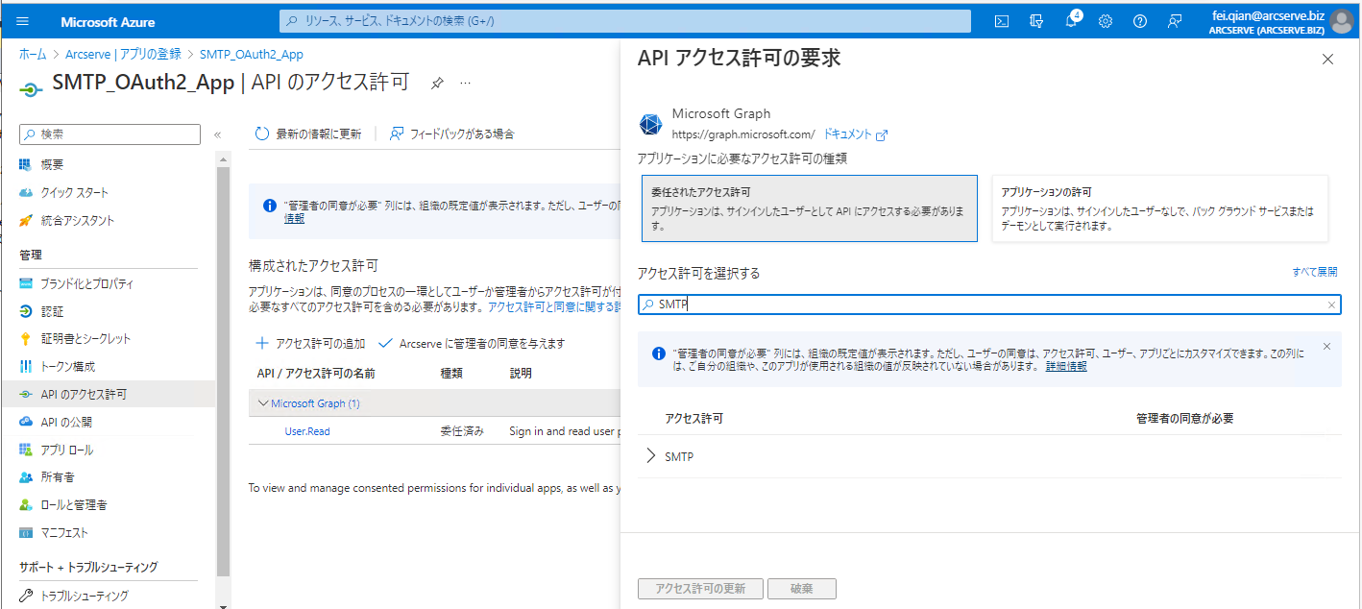This screenshot has width=1362, height=609.
Task: Select アプリケーションの許可 permission type
Action: [1160, 208]
